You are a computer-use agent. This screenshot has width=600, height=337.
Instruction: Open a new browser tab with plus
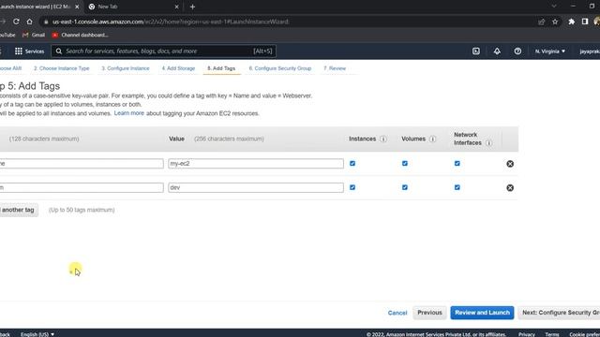coord(192,7)
